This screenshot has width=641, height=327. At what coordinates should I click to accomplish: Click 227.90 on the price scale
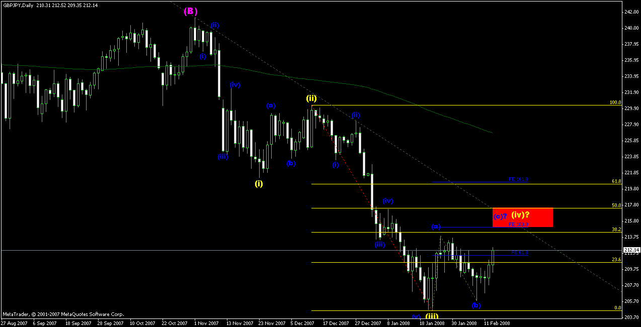pyautogui.click(x=631, y=124)
